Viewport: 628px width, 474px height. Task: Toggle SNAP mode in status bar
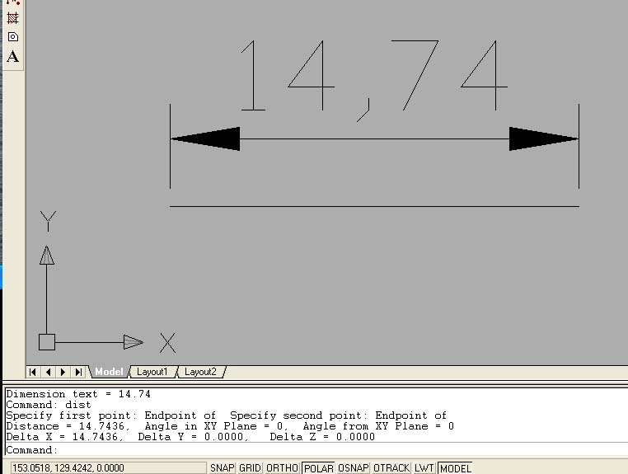point(223,468)
